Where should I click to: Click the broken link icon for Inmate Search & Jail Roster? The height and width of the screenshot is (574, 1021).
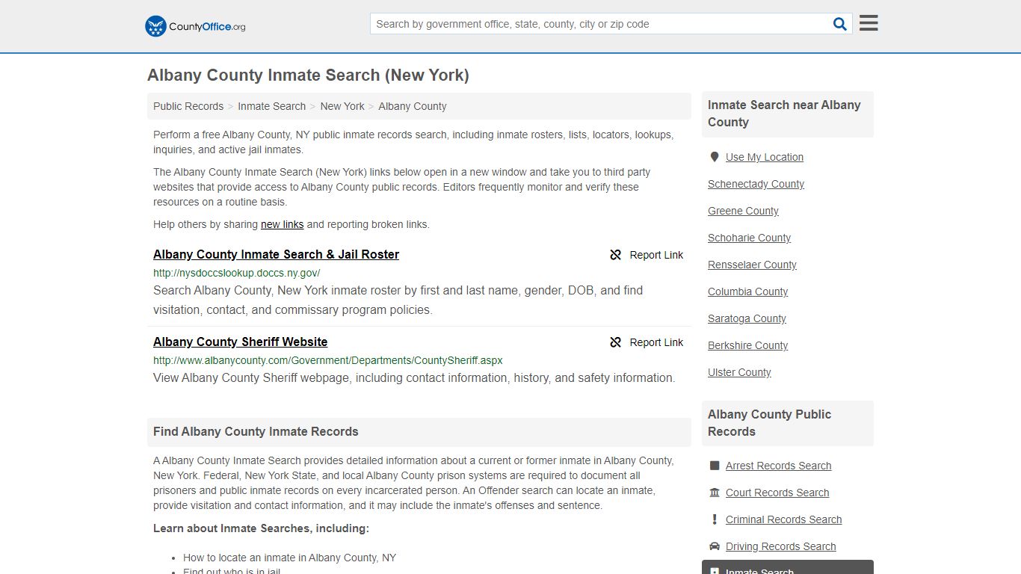(x=616, y=255)
